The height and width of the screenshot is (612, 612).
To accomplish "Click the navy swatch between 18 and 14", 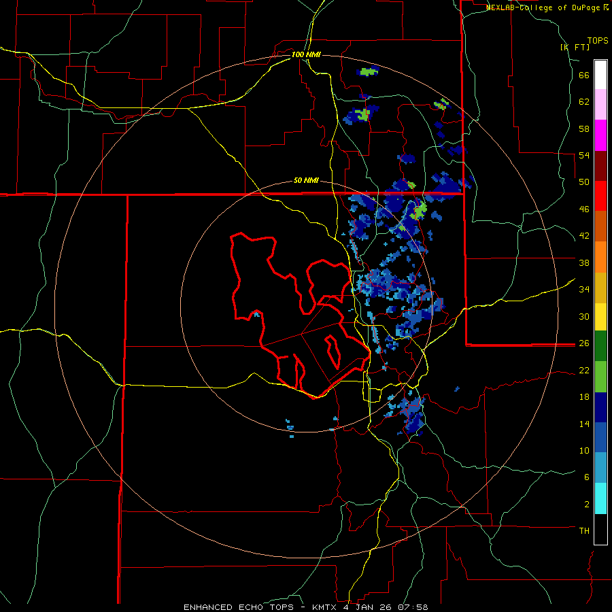I will click(x=600, y=407).
